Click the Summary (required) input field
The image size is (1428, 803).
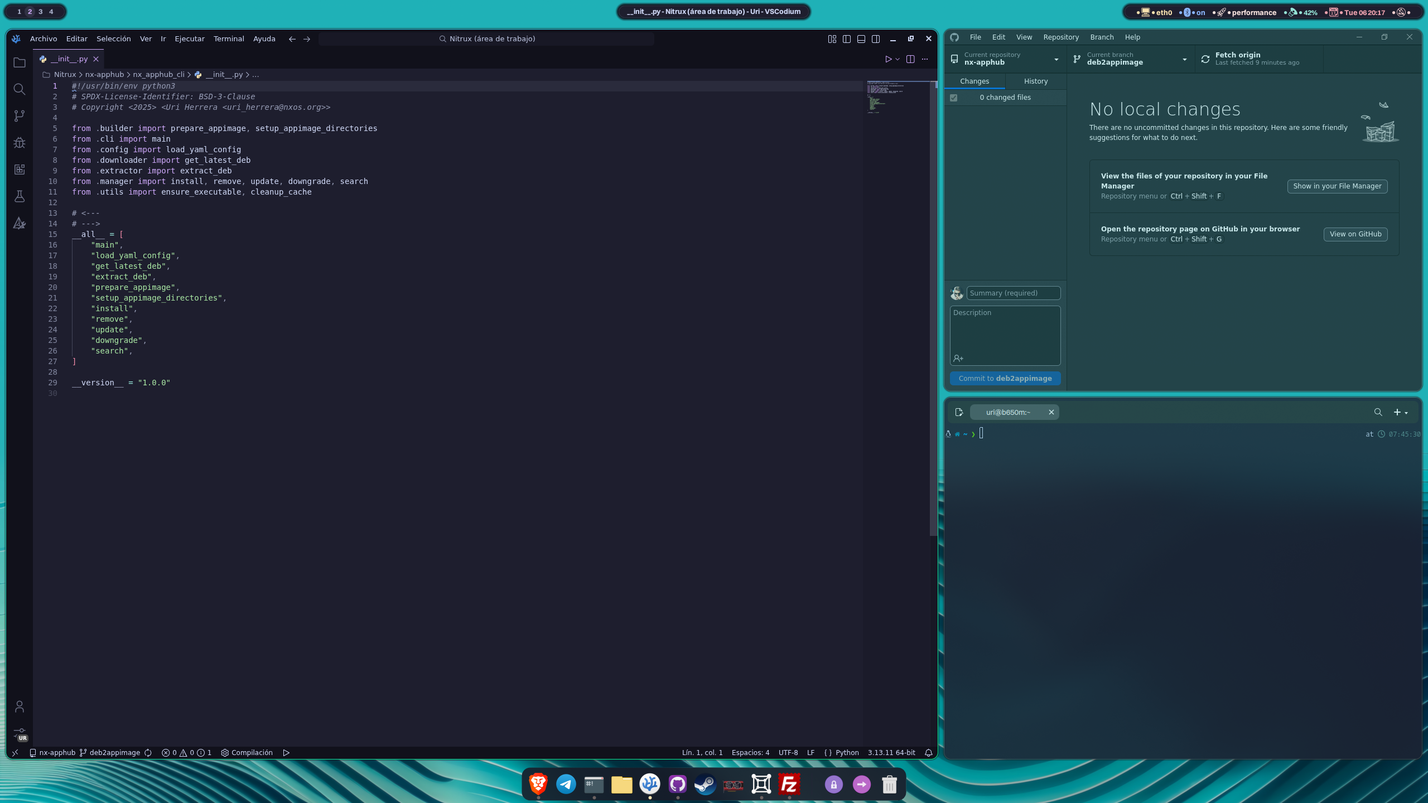point(1013,293)
